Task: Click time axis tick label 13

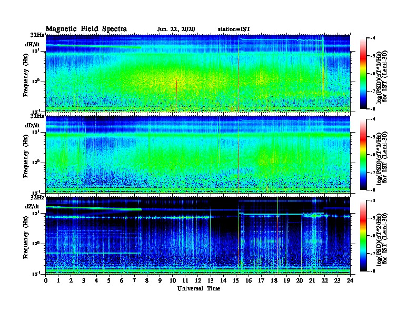Action: tap(211, 280)
